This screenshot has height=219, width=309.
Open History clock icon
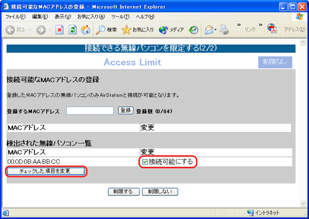(194, 30)
